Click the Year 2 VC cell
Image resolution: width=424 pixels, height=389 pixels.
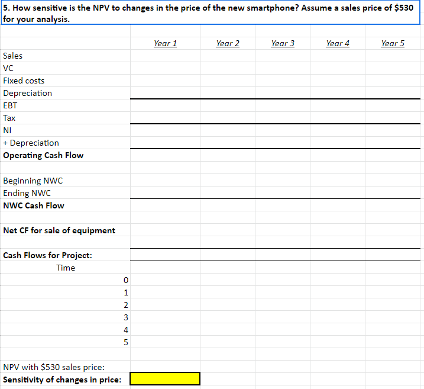228,68
